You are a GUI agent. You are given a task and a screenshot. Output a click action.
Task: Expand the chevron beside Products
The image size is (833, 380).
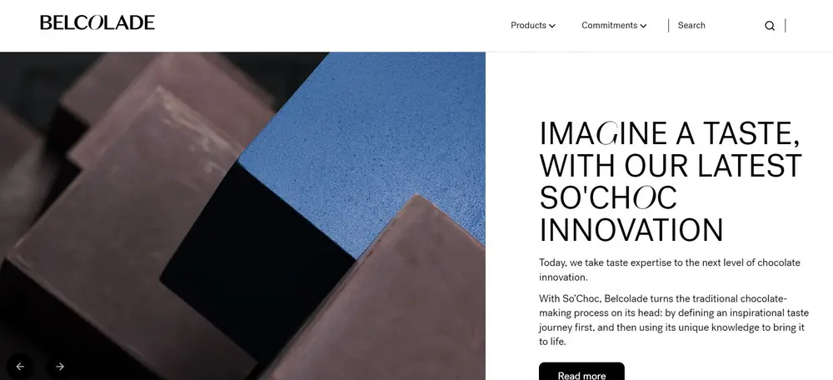tap(552, 26)
